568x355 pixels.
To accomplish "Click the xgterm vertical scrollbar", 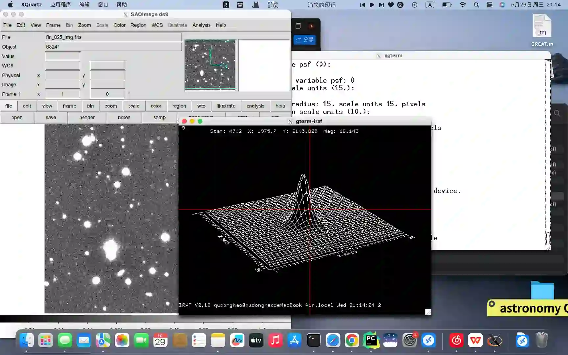I will (x=547, y=152).
